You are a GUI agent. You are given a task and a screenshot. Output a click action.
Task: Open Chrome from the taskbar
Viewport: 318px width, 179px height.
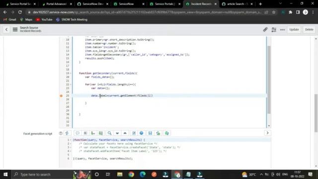[x=131, y=175]
